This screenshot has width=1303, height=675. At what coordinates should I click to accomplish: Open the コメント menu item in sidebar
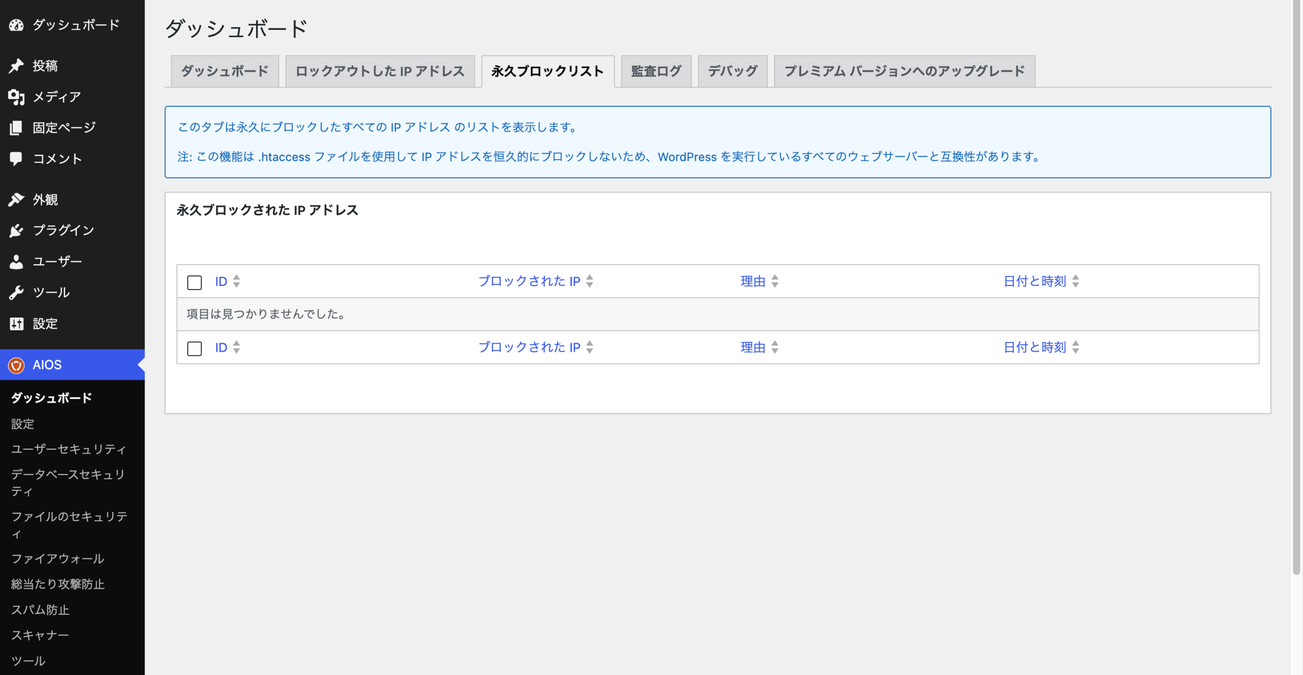tap(72, 159)
